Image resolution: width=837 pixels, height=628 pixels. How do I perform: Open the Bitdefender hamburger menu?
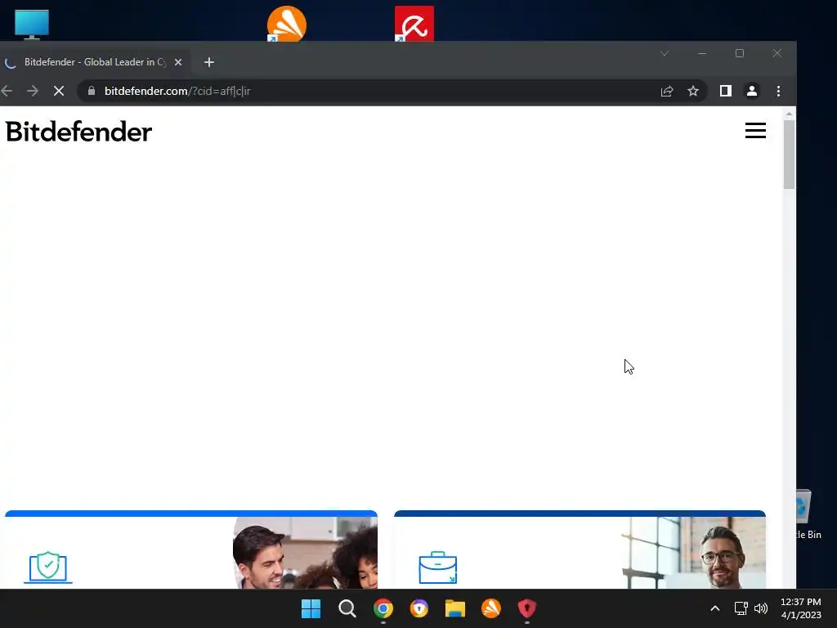(x=755, y=130)
